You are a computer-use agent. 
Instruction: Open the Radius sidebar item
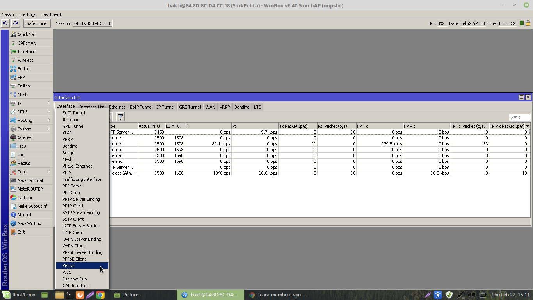coord(31,163)
